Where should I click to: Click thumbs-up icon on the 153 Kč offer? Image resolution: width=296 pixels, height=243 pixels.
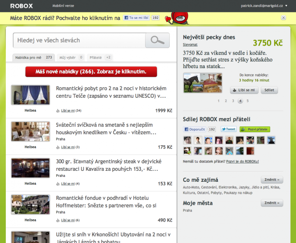point(58,184)
